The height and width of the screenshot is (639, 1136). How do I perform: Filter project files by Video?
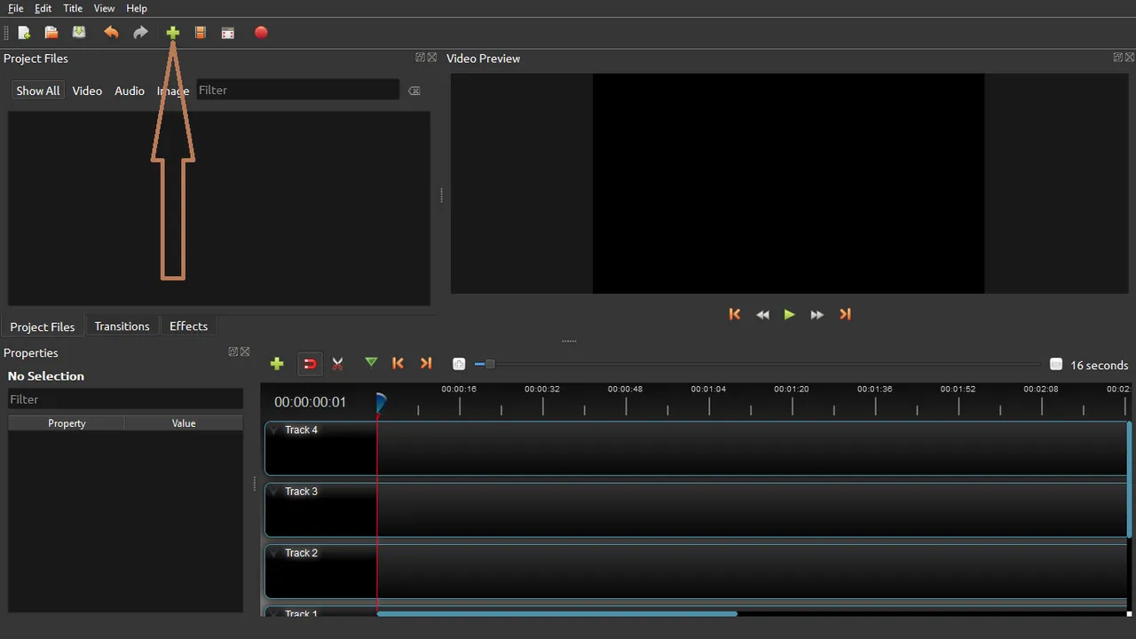point(87,91)
